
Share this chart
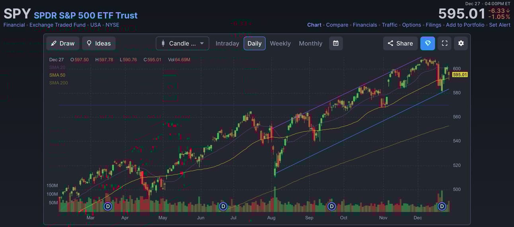401,43
